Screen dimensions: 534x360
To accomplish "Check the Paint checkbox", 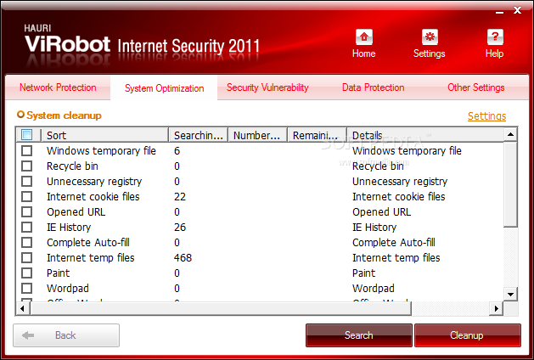I will point(26,273).
